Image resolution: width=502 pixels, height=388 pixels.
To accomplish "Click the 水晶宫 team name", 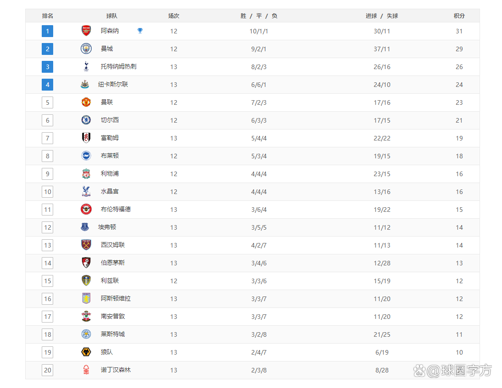I will pos(110,191).
